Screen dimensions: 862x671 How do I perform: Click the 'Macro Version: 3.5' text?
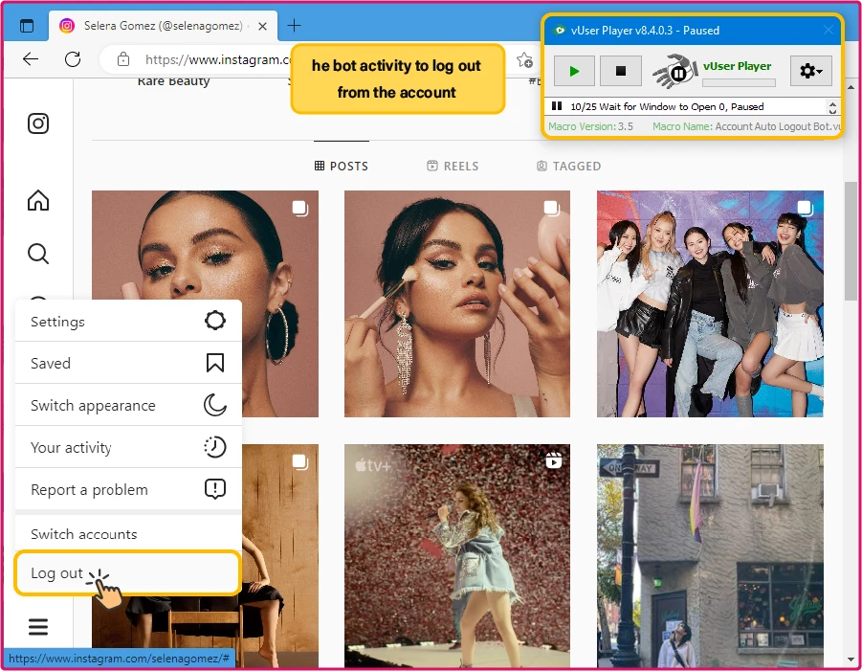[590, 126]
